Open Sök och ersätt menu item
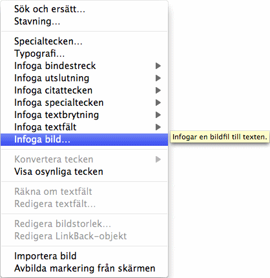 [x=84, y=9]
